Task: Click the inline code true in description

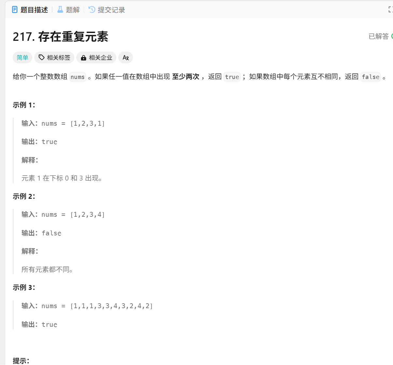Action: tap(232, 77)
